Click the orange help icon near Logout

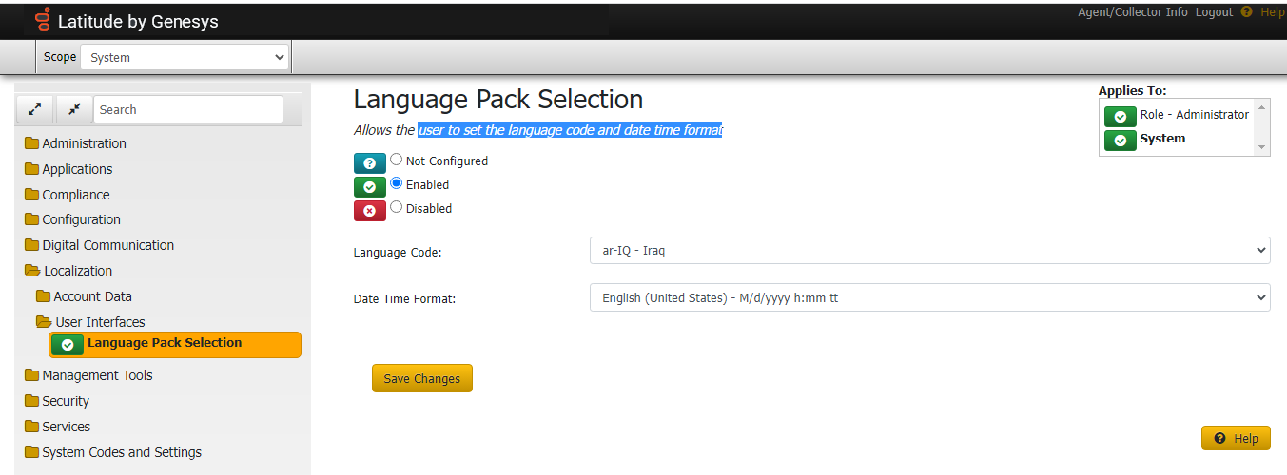[1246, 12]
